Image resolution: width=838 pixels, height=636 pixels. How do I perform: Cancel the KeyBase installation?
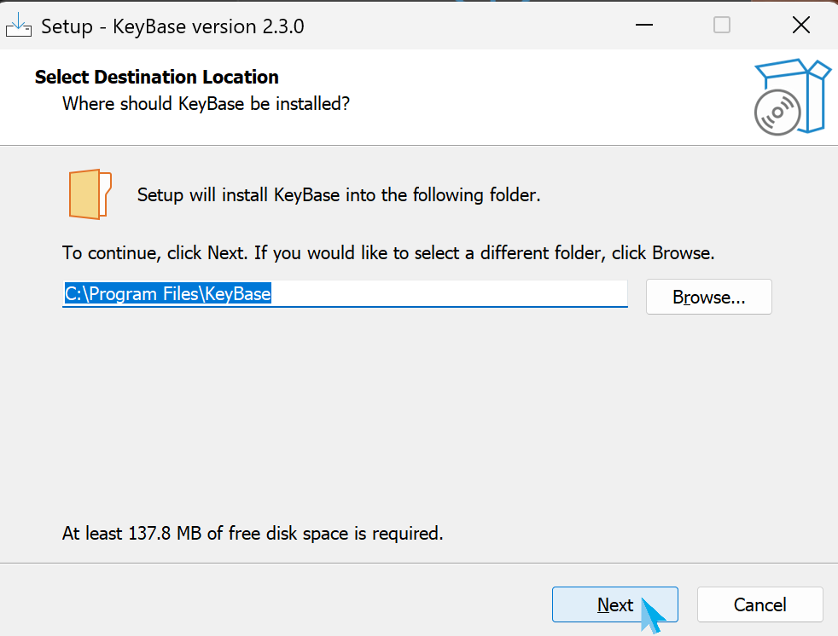tap(759, 604)
